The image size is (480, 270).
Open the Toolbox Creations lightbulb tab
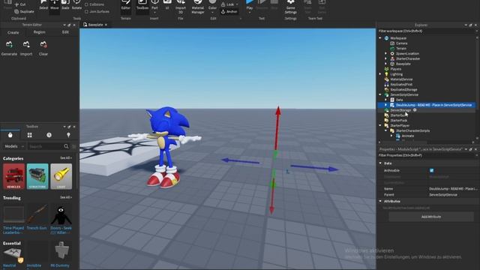(68, 135)
